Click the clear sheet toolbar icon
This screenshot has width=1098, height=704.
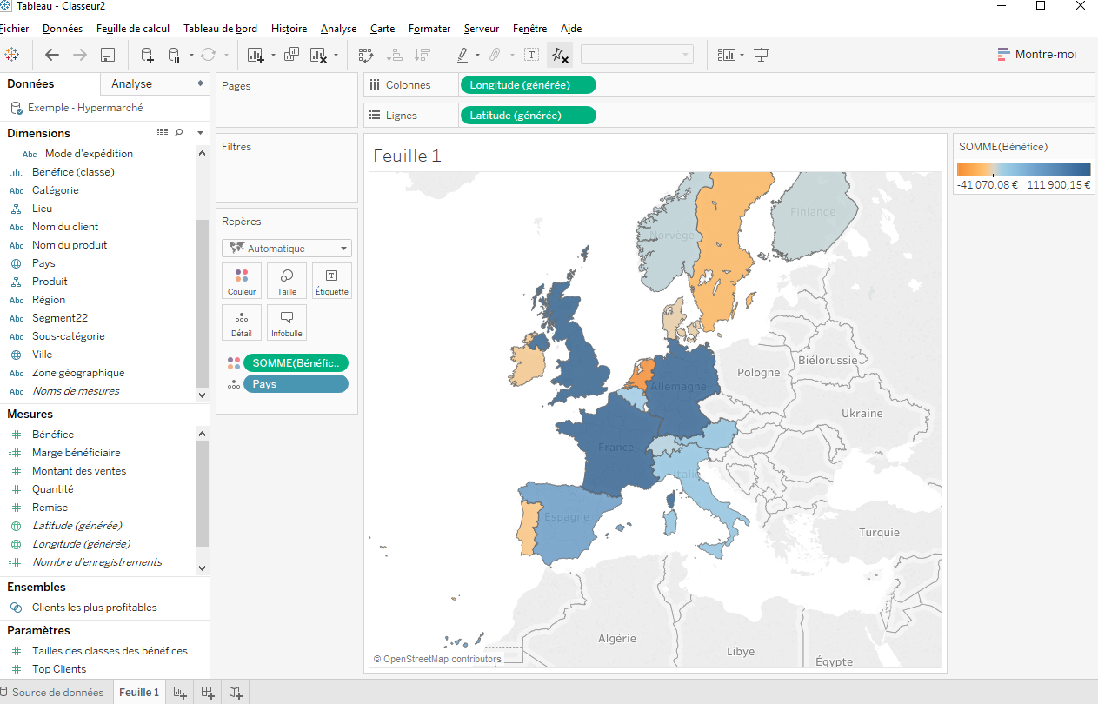pyautogui.click(x=318, y=56)
